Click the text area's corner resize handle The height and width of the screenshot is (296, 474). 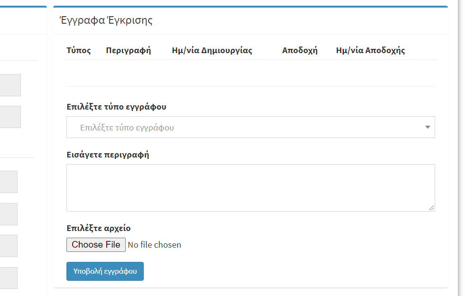click(x=431, y=208)
